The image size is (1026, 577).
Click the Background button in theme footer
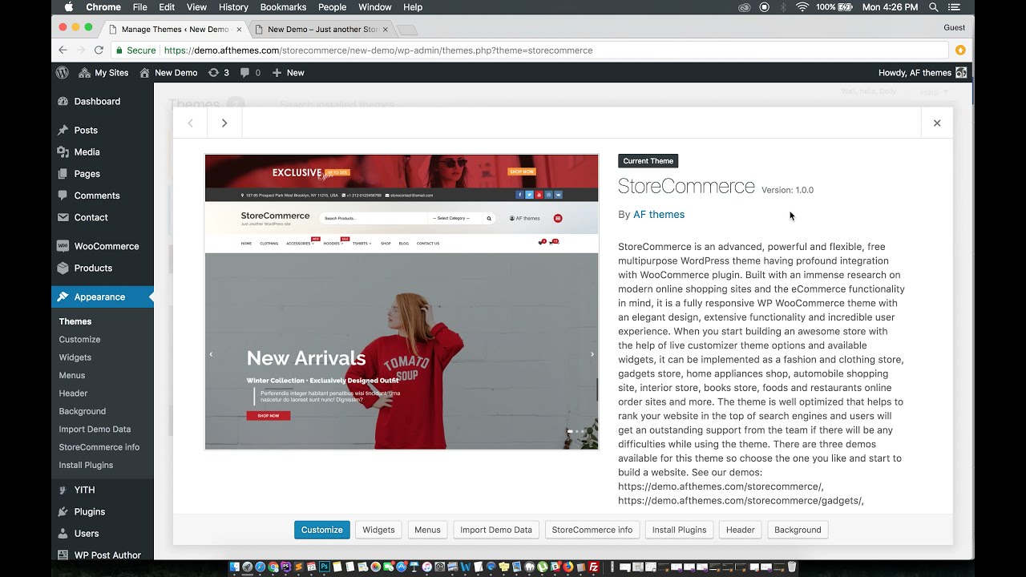798,530
